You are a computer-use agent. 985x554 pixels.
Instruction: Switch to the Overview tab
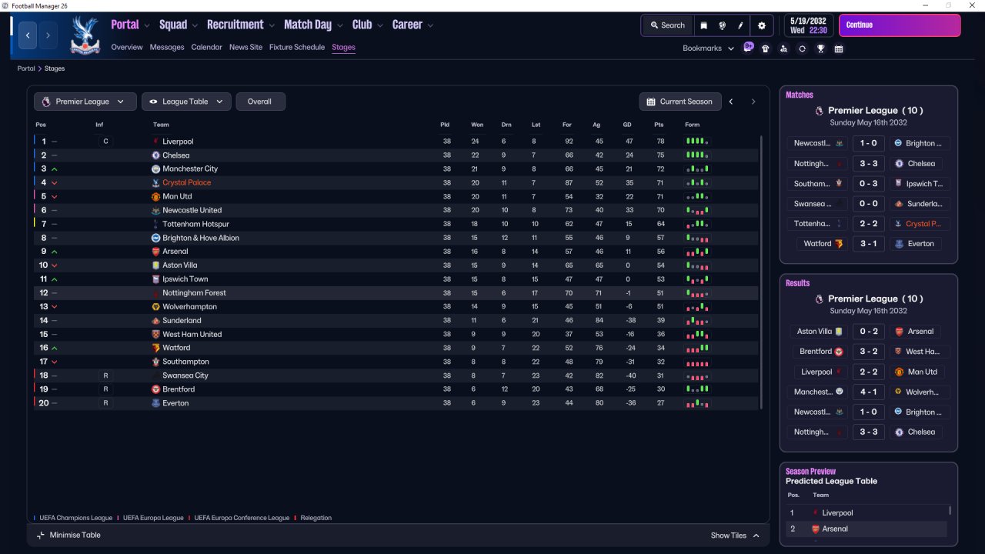(x=127, y=47)
